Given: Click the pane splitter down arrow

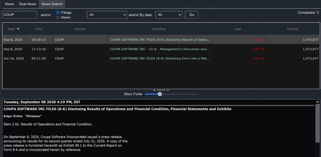Looking at the screenshot, I should [168, 90].
